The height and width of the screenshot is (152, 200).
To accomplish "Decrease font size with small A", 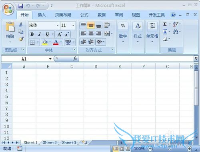I will [x=67, y=34].
